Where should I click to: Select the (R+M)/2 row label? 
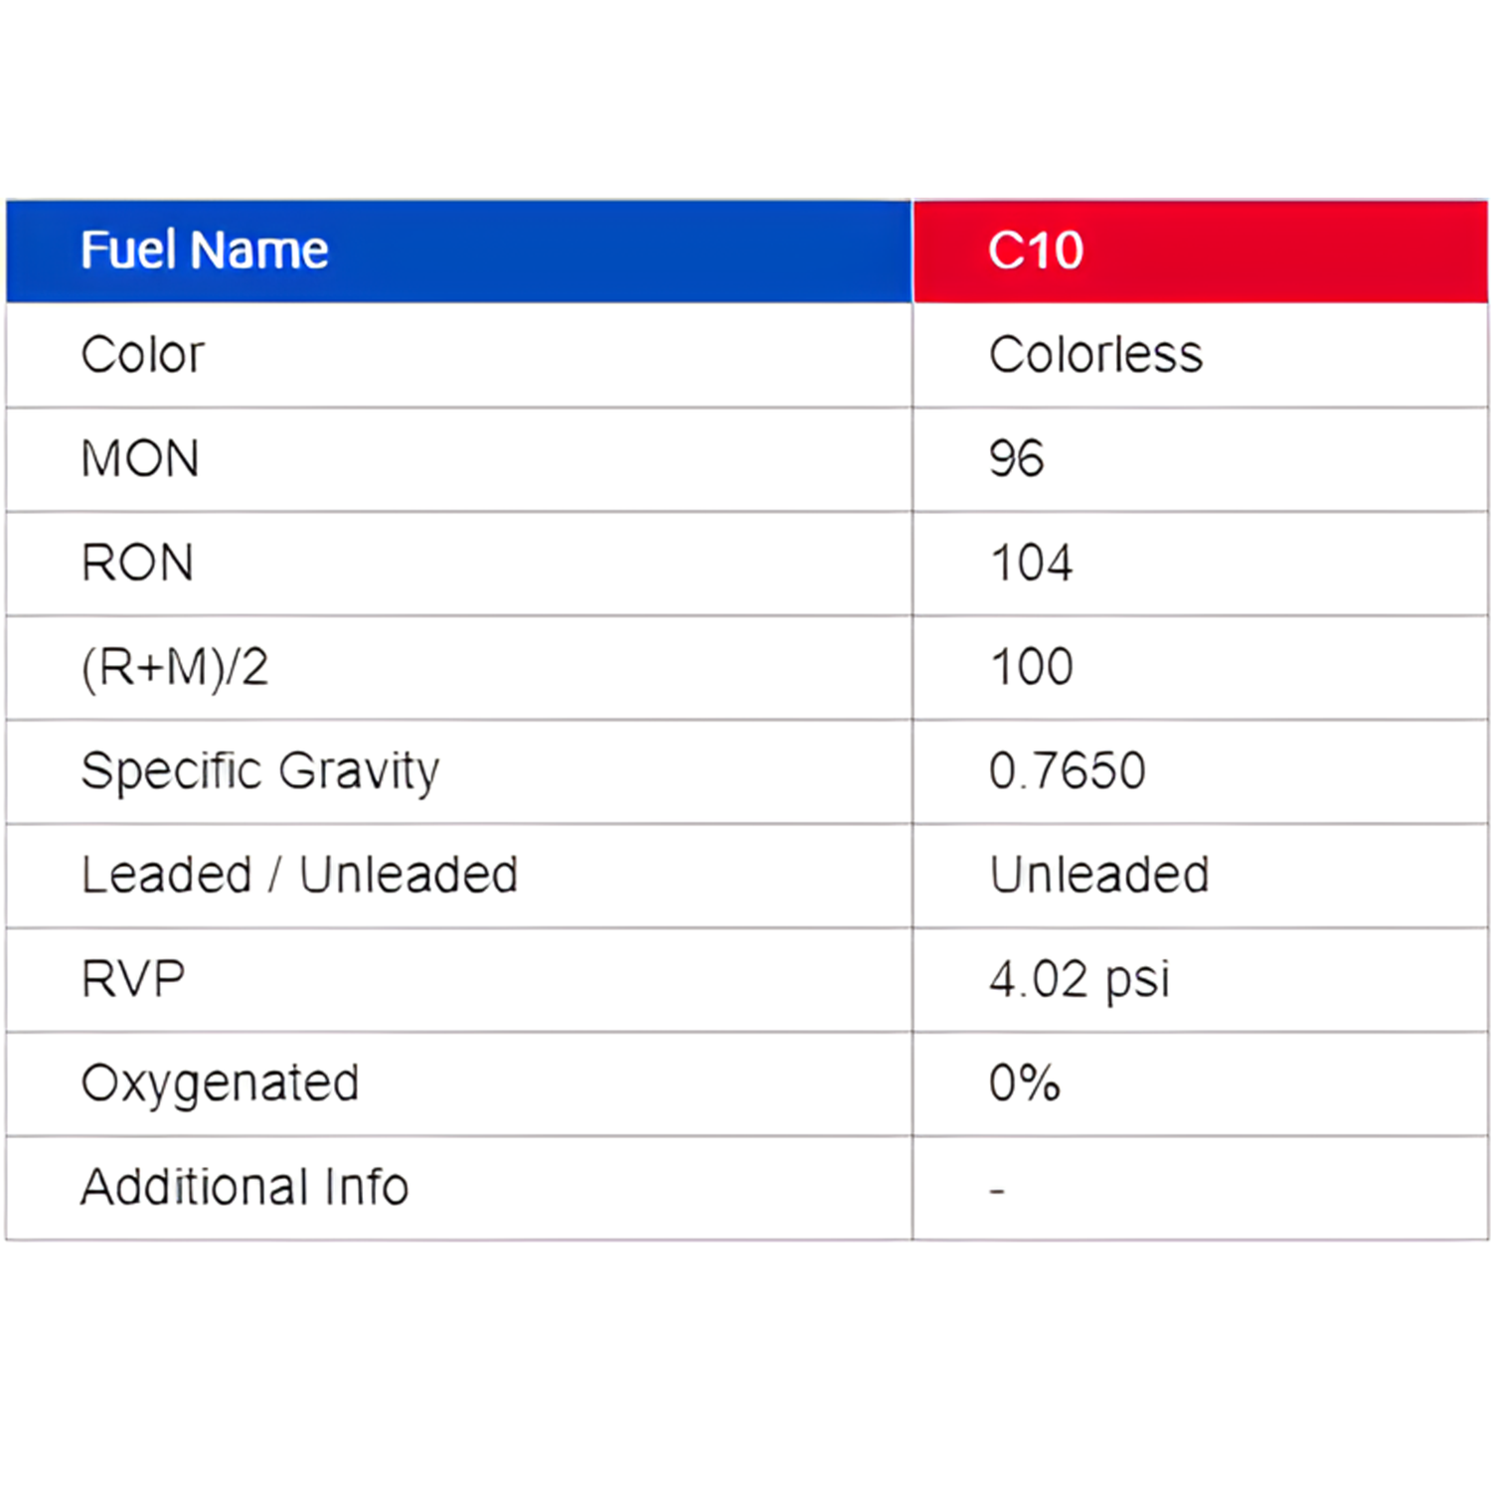tap(175, 667)
